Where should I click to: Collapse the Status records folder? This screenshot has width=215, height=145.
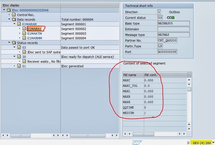coord(9,42)
